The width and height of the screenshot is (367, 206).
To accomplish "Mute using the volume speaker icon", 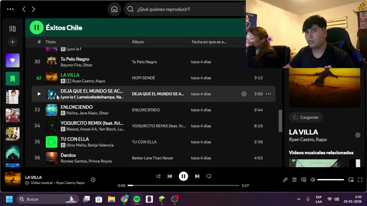I will tap(313, 180).
